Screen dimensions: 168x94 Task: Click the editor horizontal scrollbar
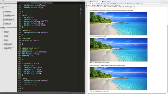click(x=43, y=92)
